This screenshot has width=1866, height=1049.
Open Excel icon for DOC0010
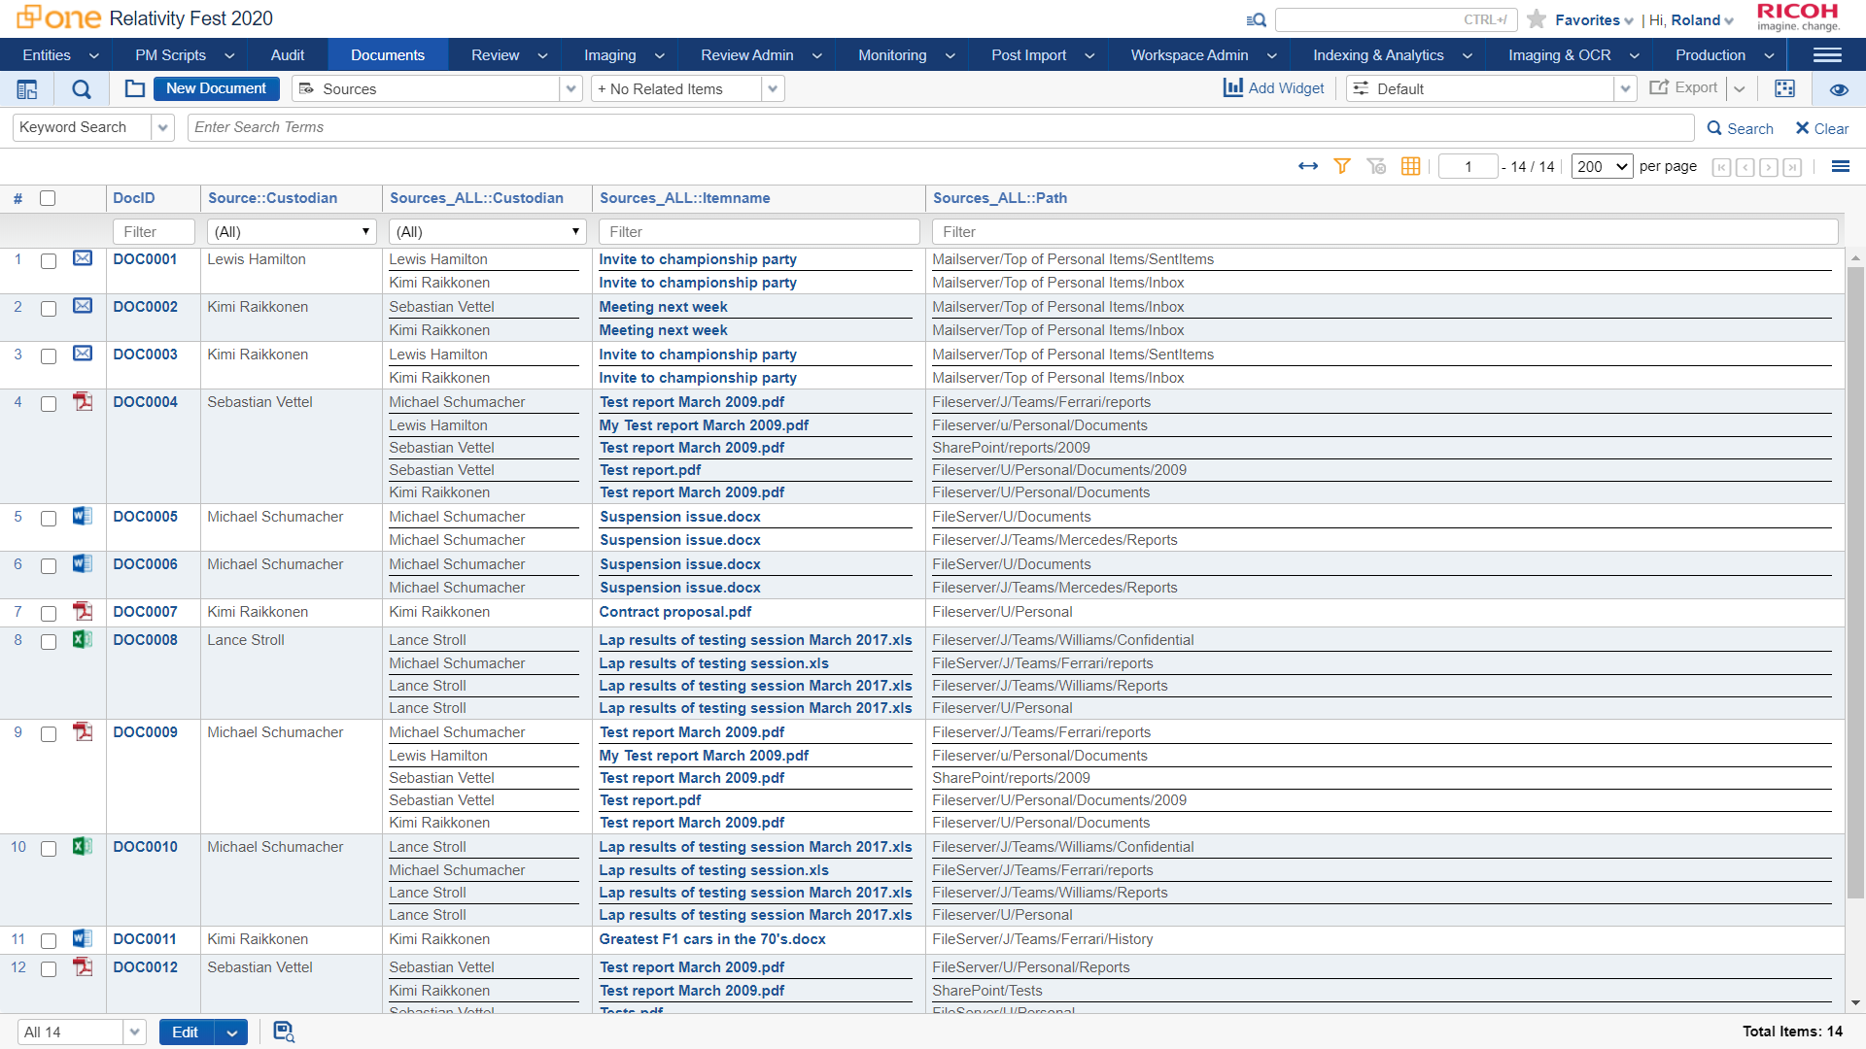point(83,846)
